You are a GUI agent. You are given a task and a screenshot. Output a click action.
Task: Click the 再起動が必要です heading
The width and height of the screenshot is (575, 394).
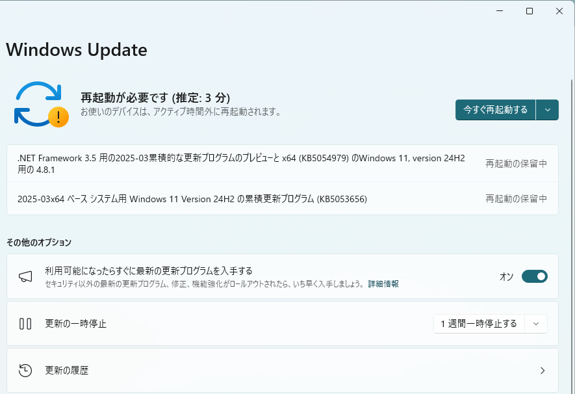[x=155, y=98]
